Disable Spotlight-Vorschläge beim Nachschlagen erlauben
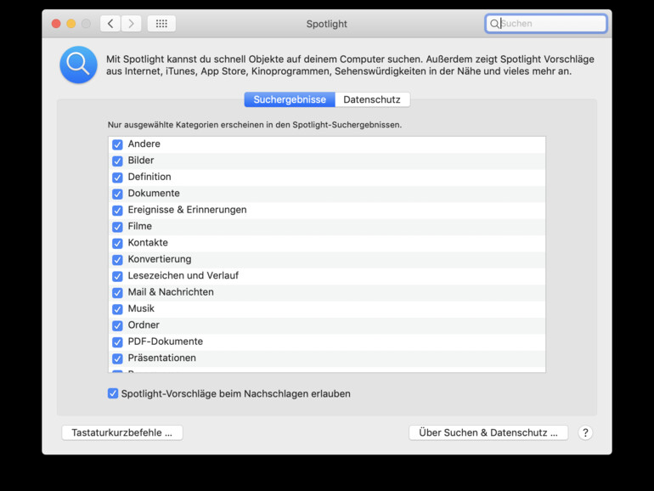This screenshot has width=654, height=491. pyautogui.click(x=113, y=393)
